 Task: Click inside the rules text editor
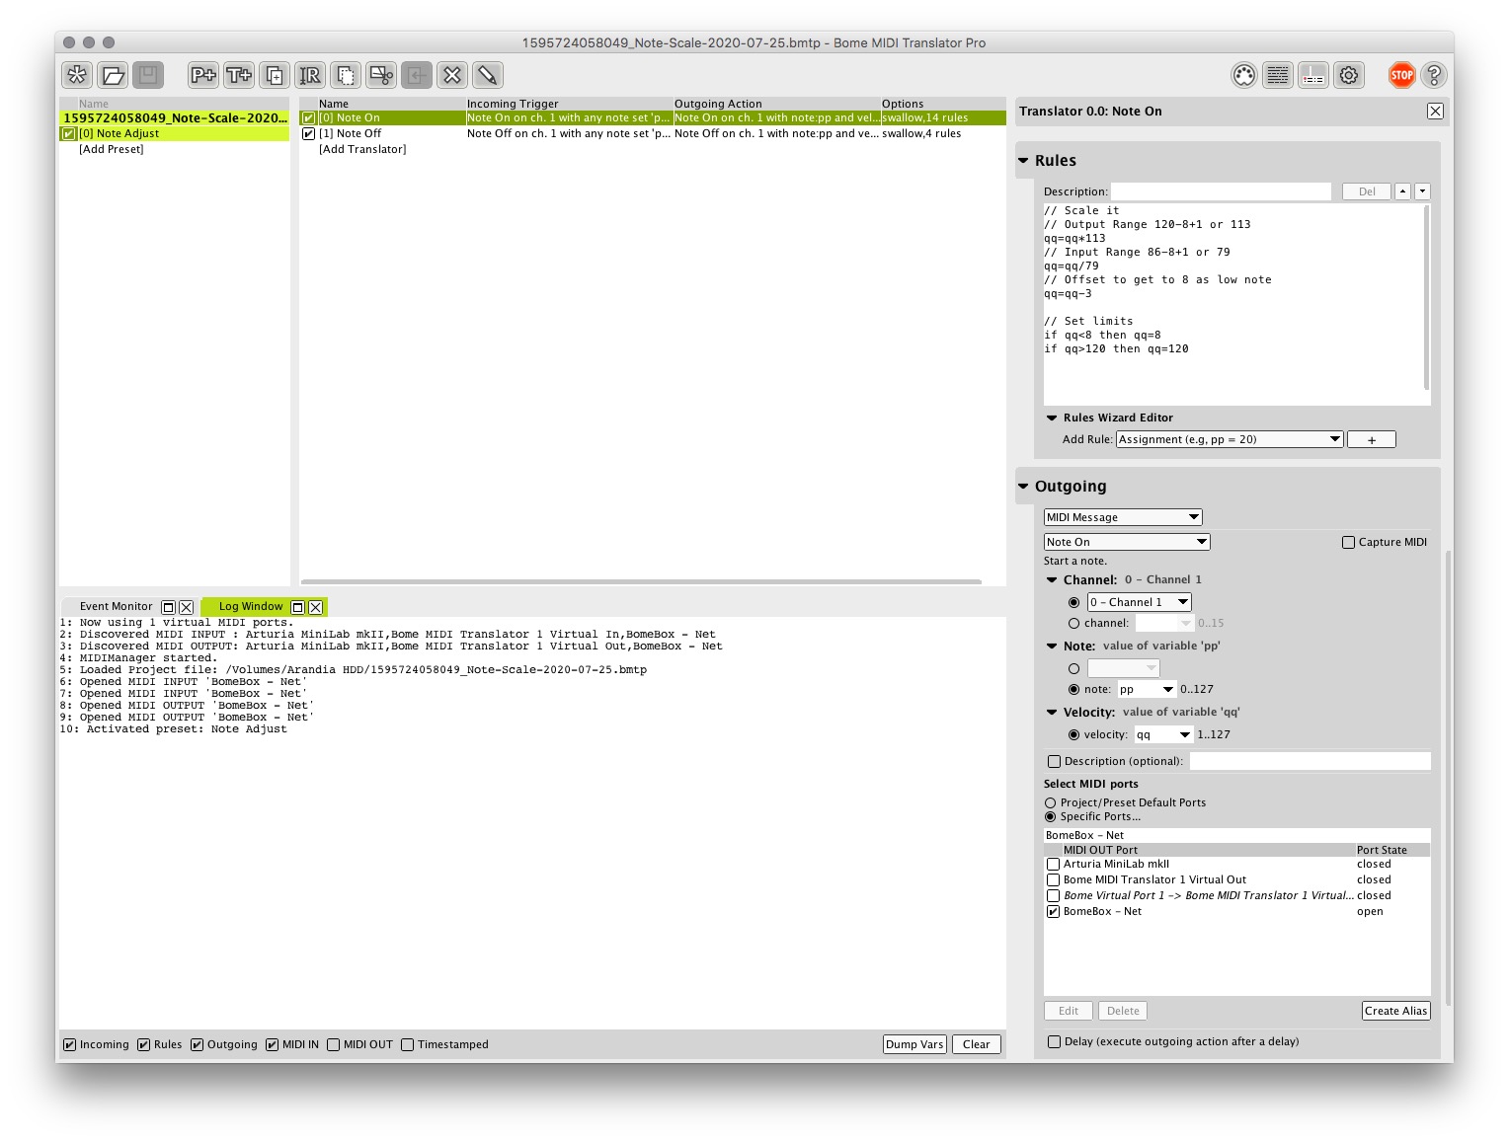click(1234, 304)
